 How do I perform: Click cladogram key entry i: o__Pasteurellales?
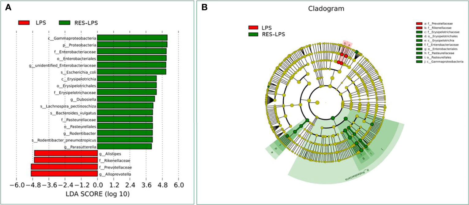click(x=435, y=57)
